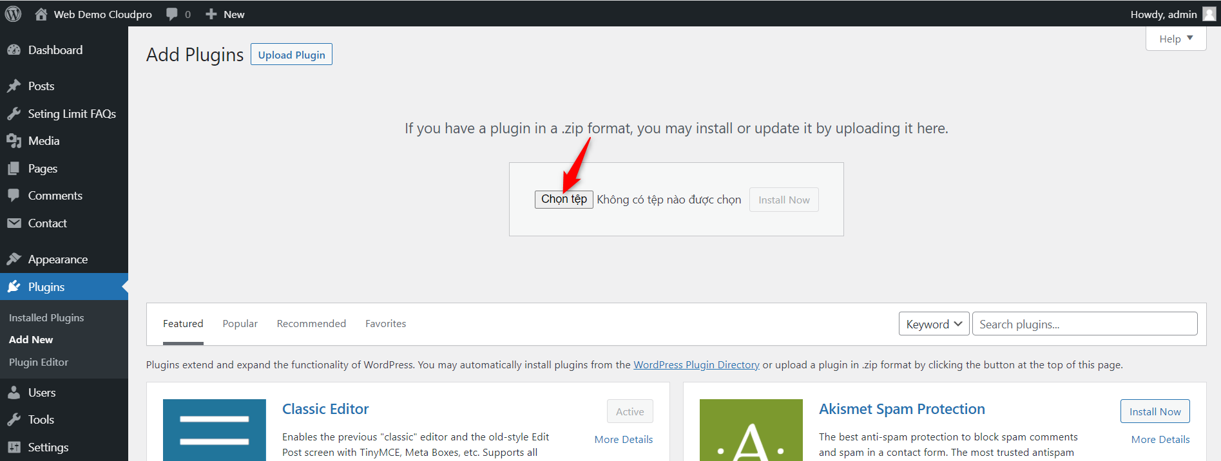Click the Contact envelope icon
Viewport: 1221px width, 461px height.
coord(14,223)
